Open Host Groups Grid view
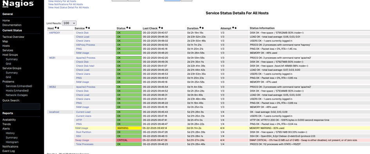Image resolution: width=370 pixels, height=154 pixels. tap(8, 64)
